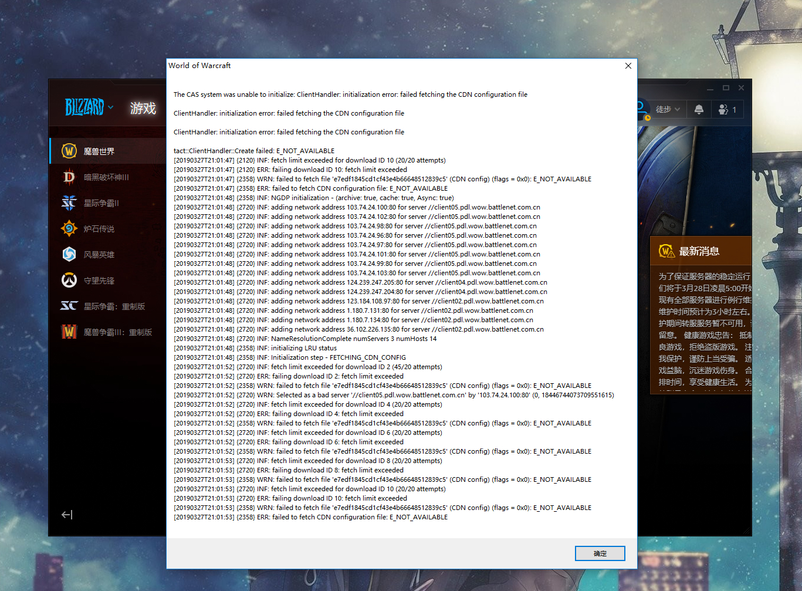Click the 'failing download ID 2' error line
This screenshot has height=591, width=802.
click(x=289, y=376)
